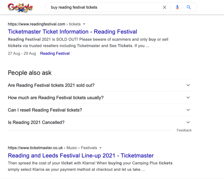Expand chevron for how much tickets usually
The image size is (224, 179).
(x=188, y=98)
